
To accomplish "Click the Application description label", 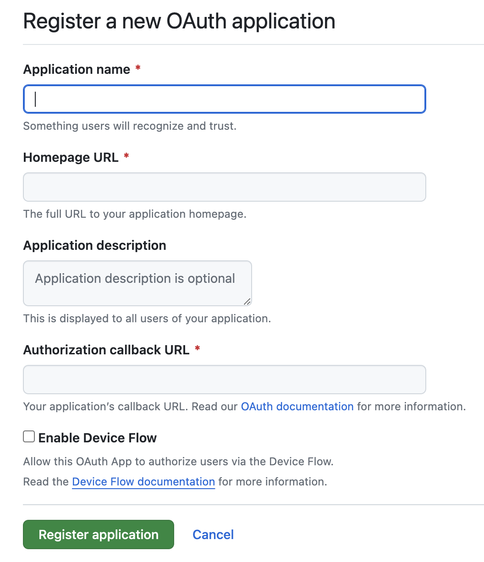I will click(95, 246).
